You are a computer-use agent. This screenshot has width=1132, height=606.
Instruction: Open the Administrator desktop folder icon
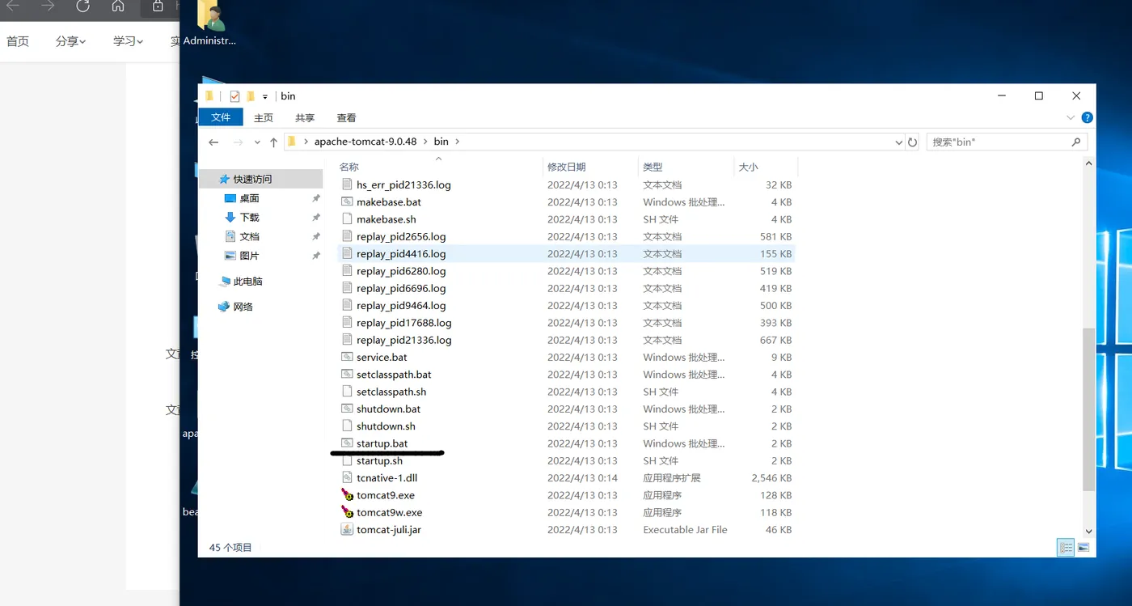pos(209,16)
